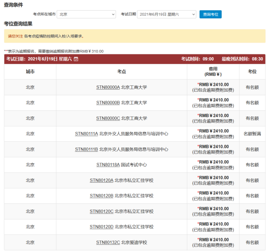The height and width of the screenshot is (252, 271).
Task: Click 有名额 in the STN80120C row
Action: click(x=252, y=211)
